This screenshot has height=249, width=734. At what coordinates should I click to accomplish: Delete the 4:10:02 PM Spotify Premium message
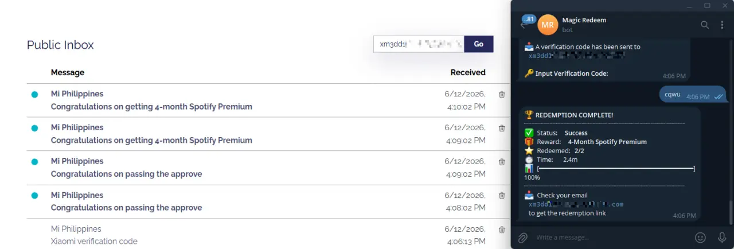coord(502,95)
